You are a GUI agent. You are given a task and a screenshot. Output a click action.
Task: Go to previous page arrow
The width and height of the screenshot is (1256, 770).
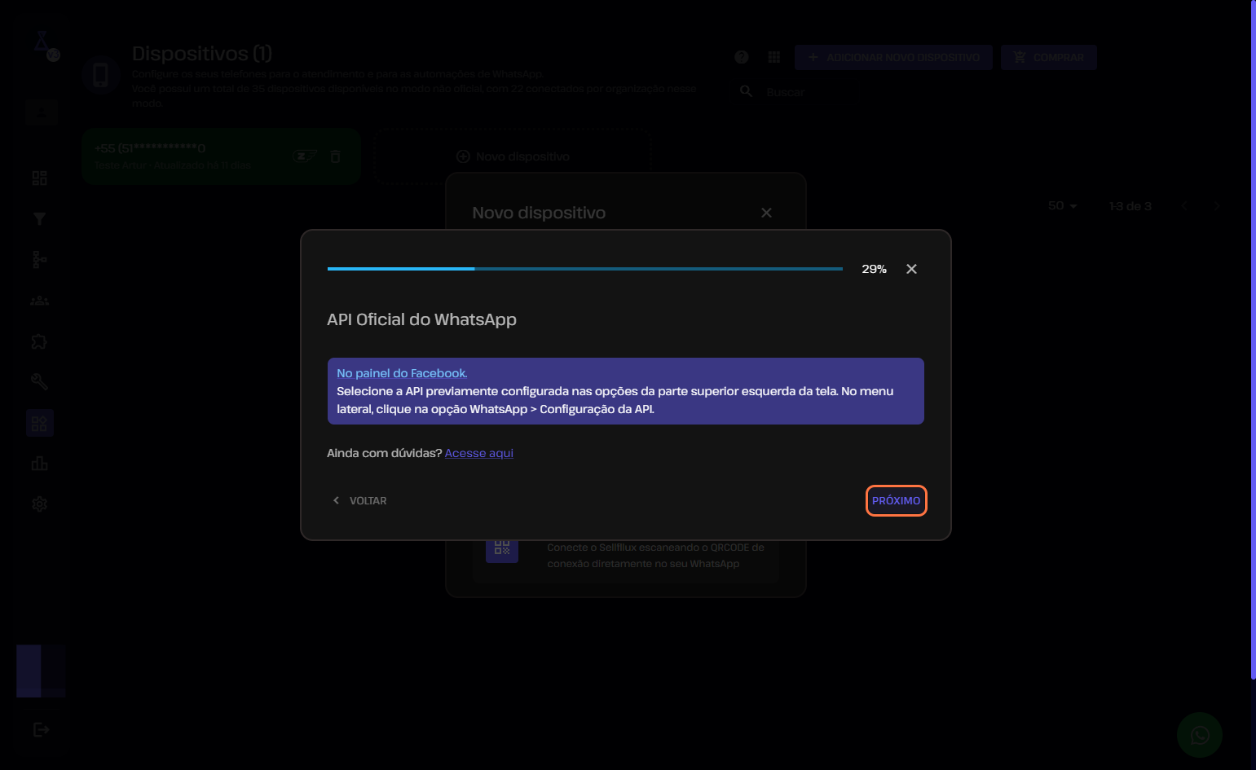[x=1183, y=206]
